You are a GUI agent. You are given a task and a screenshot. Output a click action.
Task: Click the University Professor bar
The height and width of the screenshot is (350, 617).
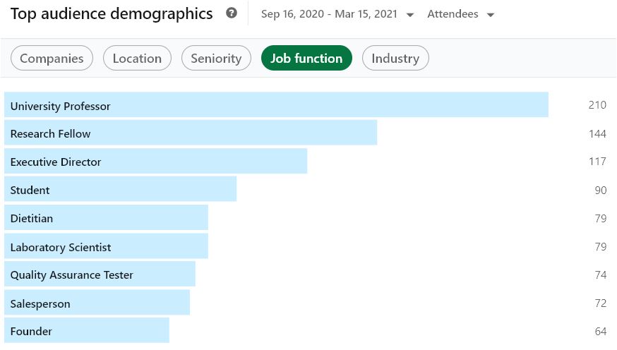276,105
